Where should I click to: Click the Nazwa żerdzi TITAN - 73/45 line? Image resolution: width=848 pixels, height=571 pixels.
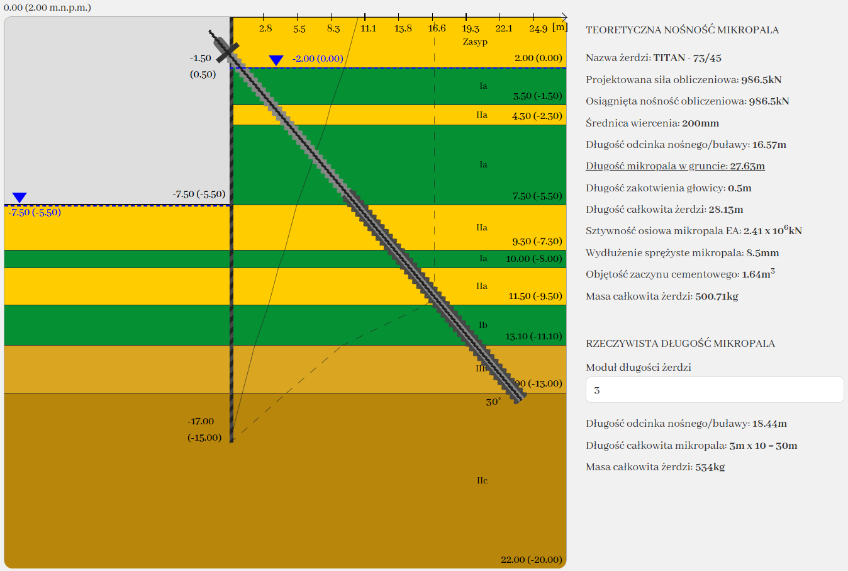(653, 58)
